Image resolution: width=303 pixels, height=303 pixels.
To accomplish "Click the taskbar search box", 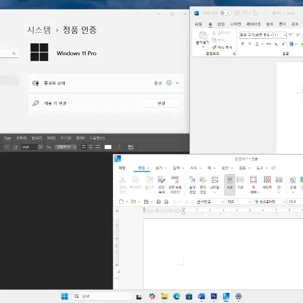I will click(102, 296).
